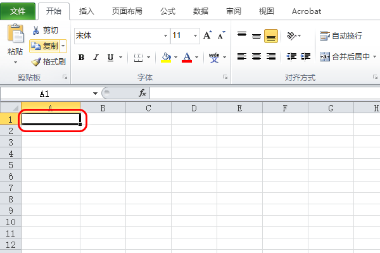Switch to the 页面布局 tab
Image resolution: width=380 pixels, height=253 pixels.
pyautogui.click(x=127, y=11)
